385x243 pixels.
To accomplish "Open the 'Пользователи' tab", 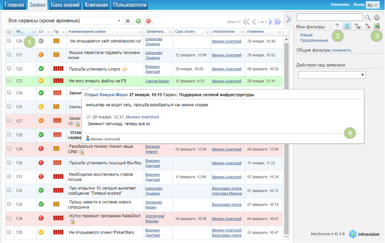I will [x=129, y=5].
